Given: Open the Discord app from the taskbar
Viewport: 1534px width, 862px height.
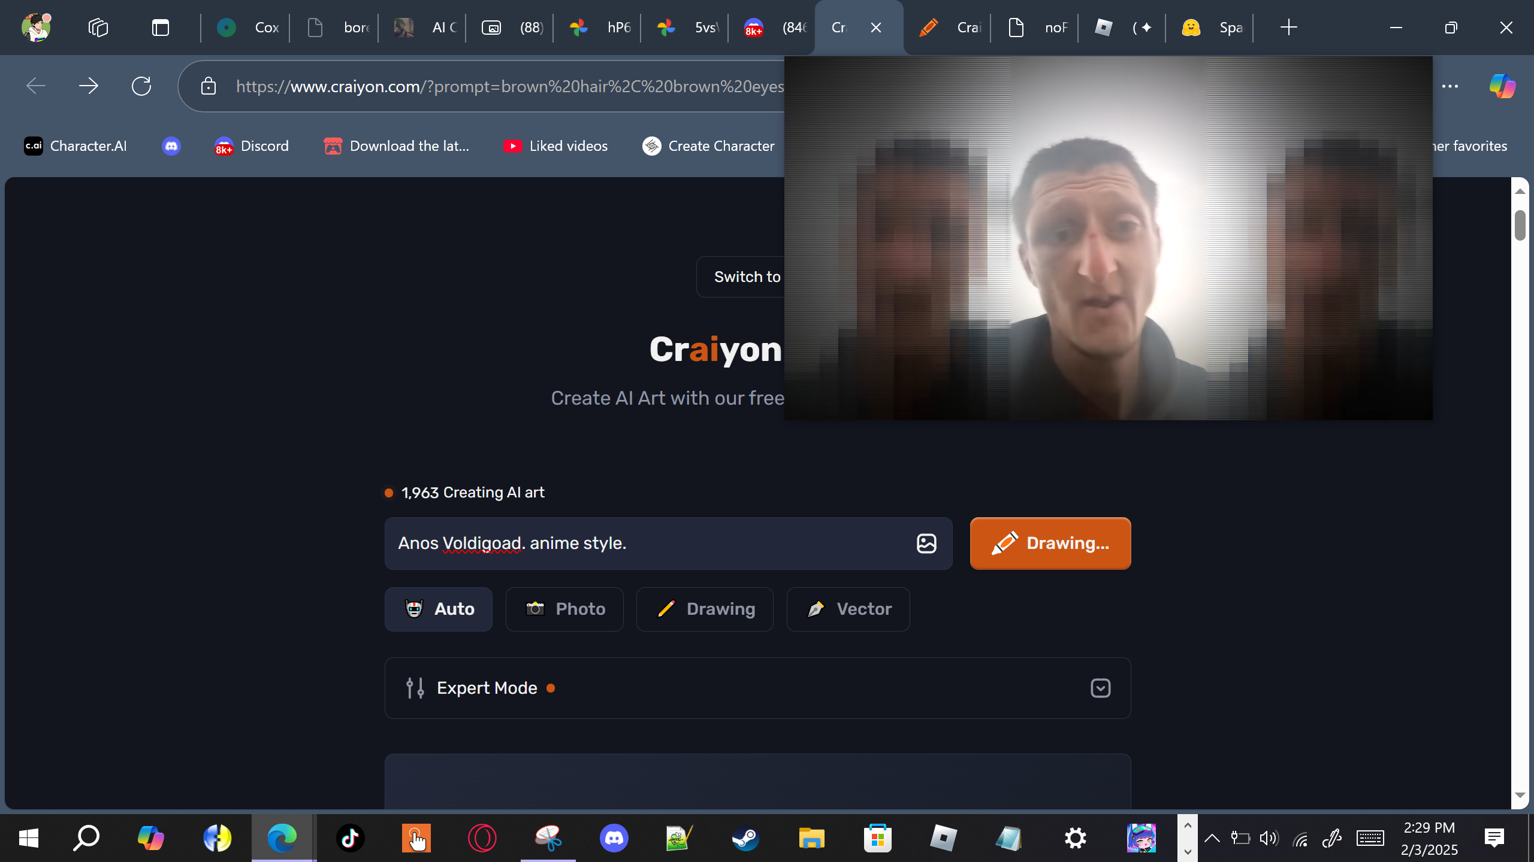Looking at the screenshot, I should (614, 838).
